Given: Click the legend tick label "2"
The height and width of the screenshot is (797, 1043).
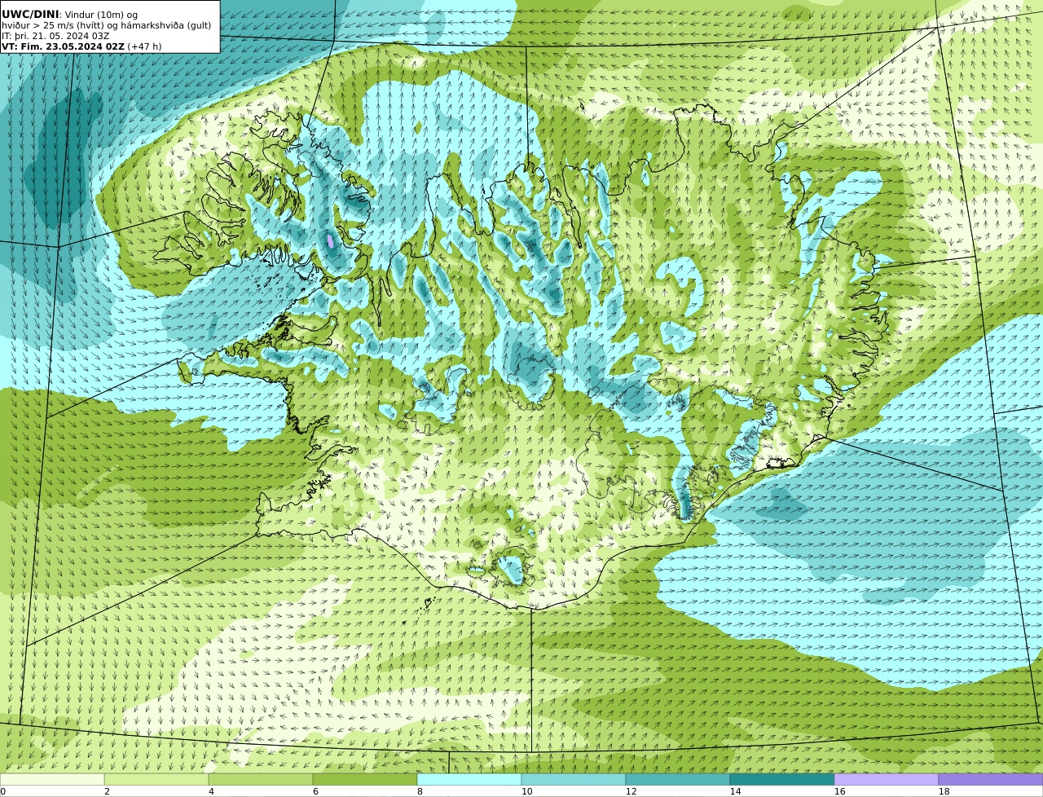Looking at the screenshot, I should tap(107, 791).
